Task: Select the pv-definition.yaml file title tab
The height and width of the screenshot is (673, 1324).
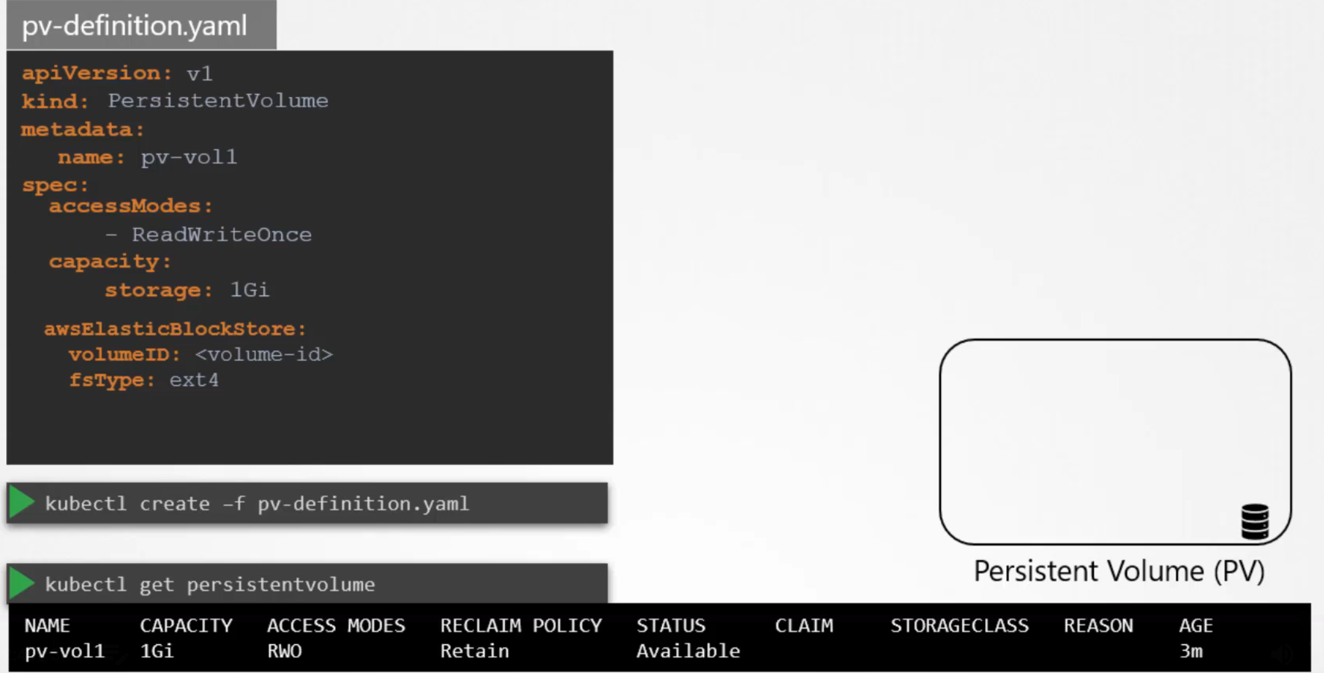Action: click(x=142, y=25)
